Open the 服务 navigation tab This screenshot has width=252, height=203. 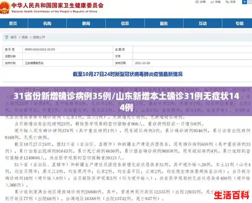(x=164, y=23)
